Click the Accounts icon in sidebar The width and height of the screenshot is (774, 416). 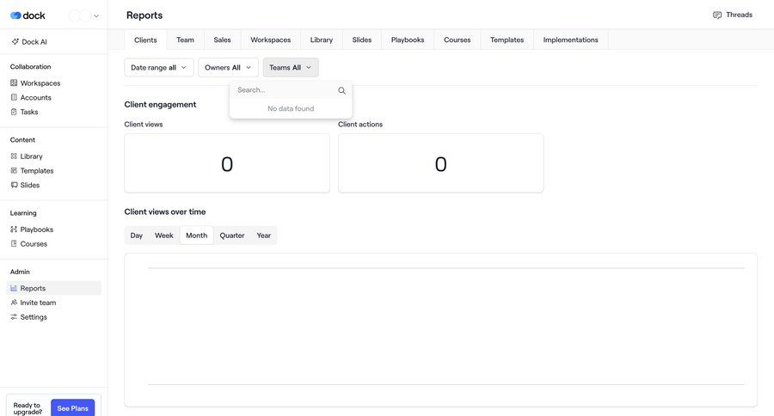14,97
